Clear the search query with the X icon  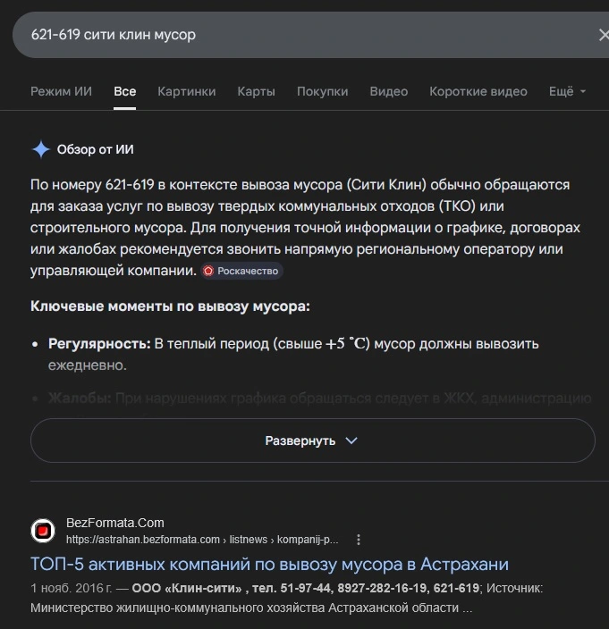(x=604, y=35)
